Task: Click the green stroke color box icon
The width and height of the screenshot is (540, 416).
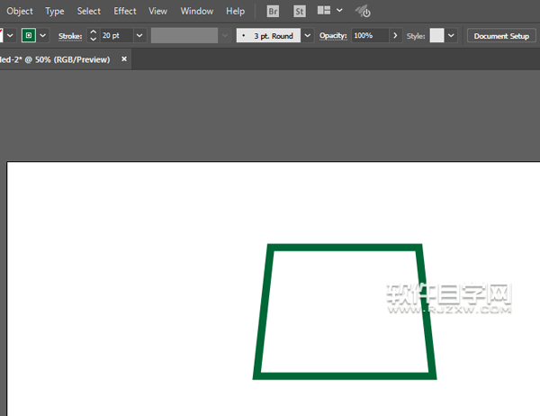Action: coord(29,35)
